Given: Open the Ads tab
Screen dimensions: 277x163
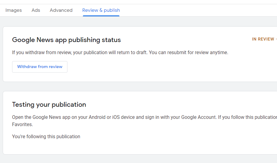Looking at the screenshot, I should point(36,10).
